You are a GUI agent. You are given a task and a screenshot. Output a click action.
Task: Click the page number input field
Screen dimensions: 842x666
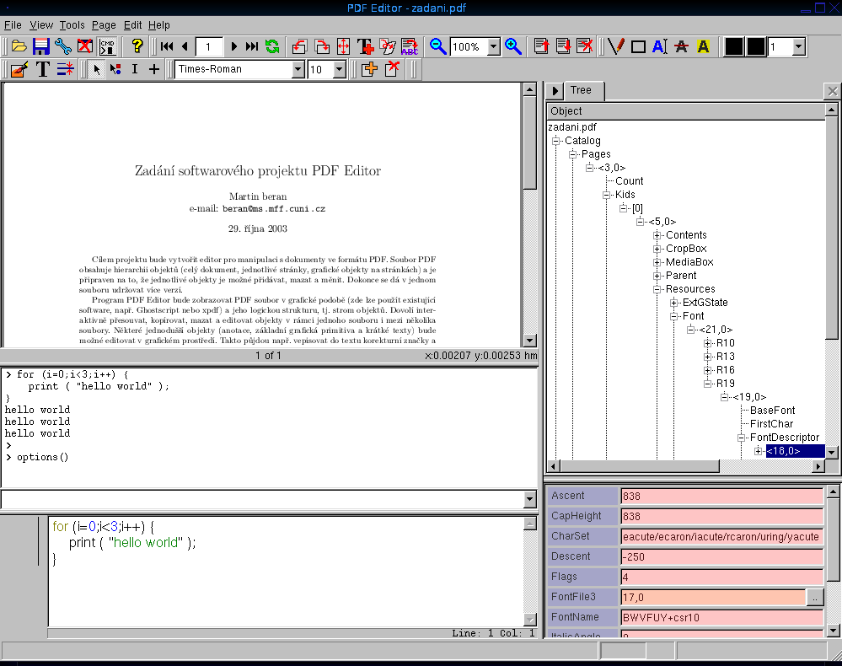208,46
